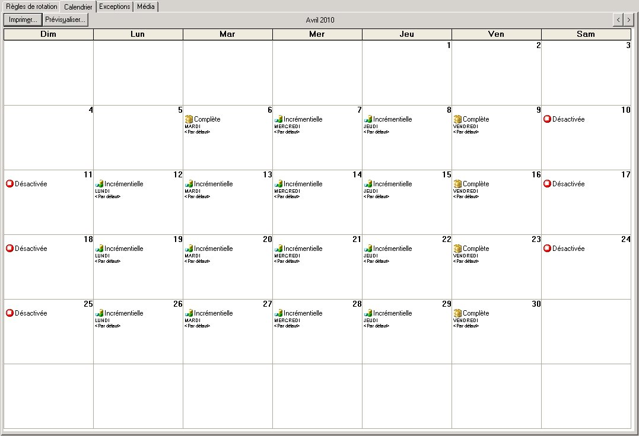Click the MARDI label on April 6
639x436 pixels.
pos(192,126)
